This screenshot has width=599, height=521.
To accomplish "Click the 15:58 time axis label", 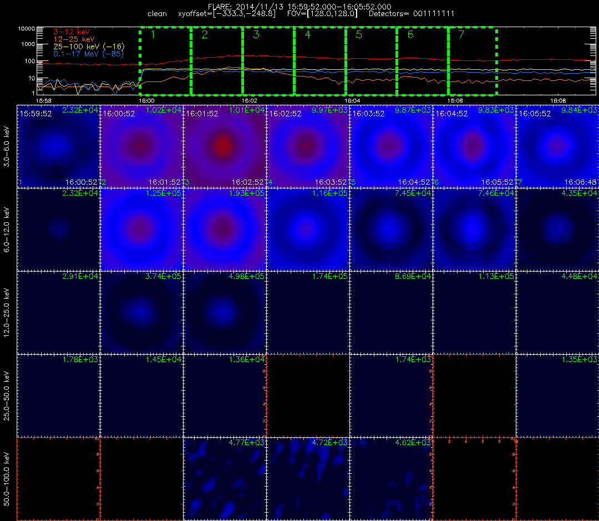I will coord(43,100).
